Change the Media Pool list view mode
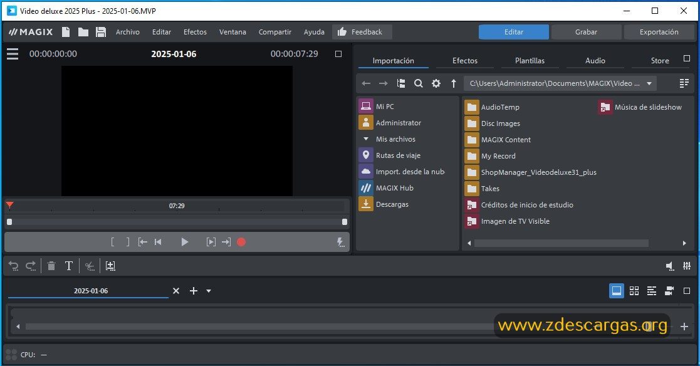The height and width of the screenshot is (366, 700). [684, 83]
